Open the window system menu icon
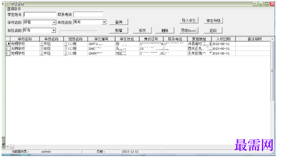Image resolution: width=281 pixels, height=158 pixels. pos(8,3)
